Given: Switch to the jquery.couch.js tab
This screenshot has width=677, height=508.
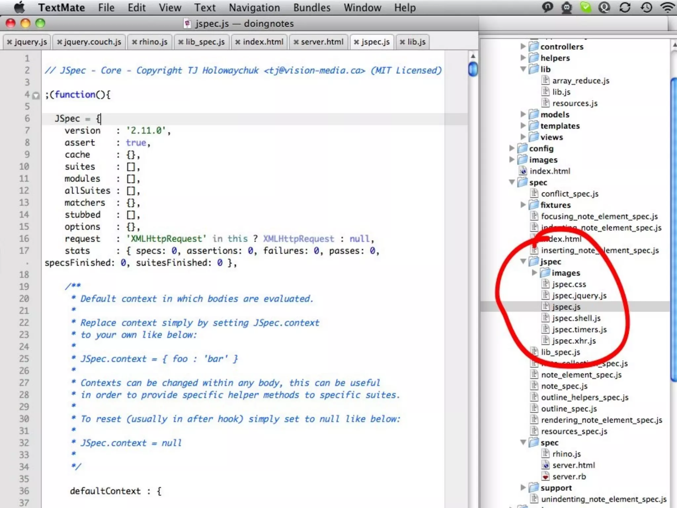Looking at the screenshot, I should point(92,42).
